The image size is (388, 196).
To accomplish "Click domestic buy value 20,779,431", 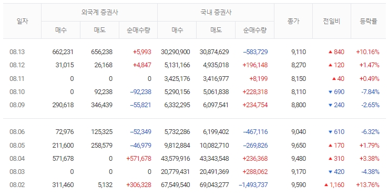I will click(176, 171).
